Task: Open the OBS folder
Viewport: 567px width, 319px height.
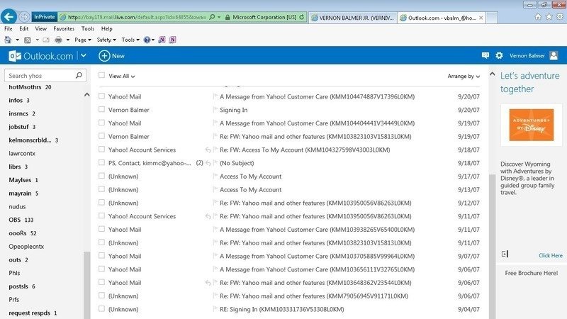Action: pos(14,220)
